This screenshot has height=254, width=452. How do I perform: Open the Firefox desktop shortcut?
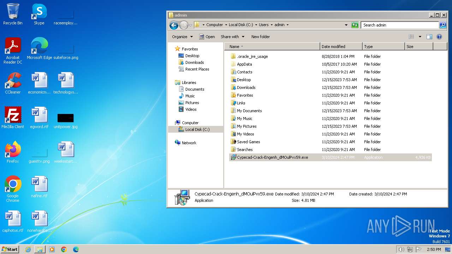(13, 152)
